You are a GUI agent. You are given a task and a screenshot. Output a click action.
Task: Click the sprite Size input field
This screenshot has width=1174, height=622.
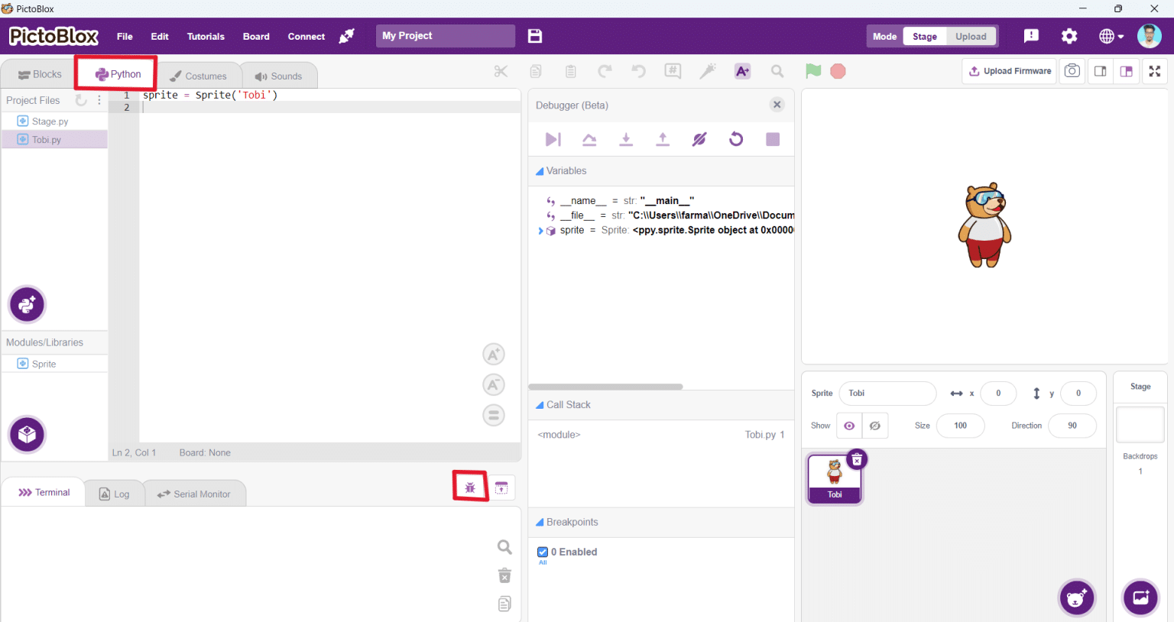(x=960, y=426)
